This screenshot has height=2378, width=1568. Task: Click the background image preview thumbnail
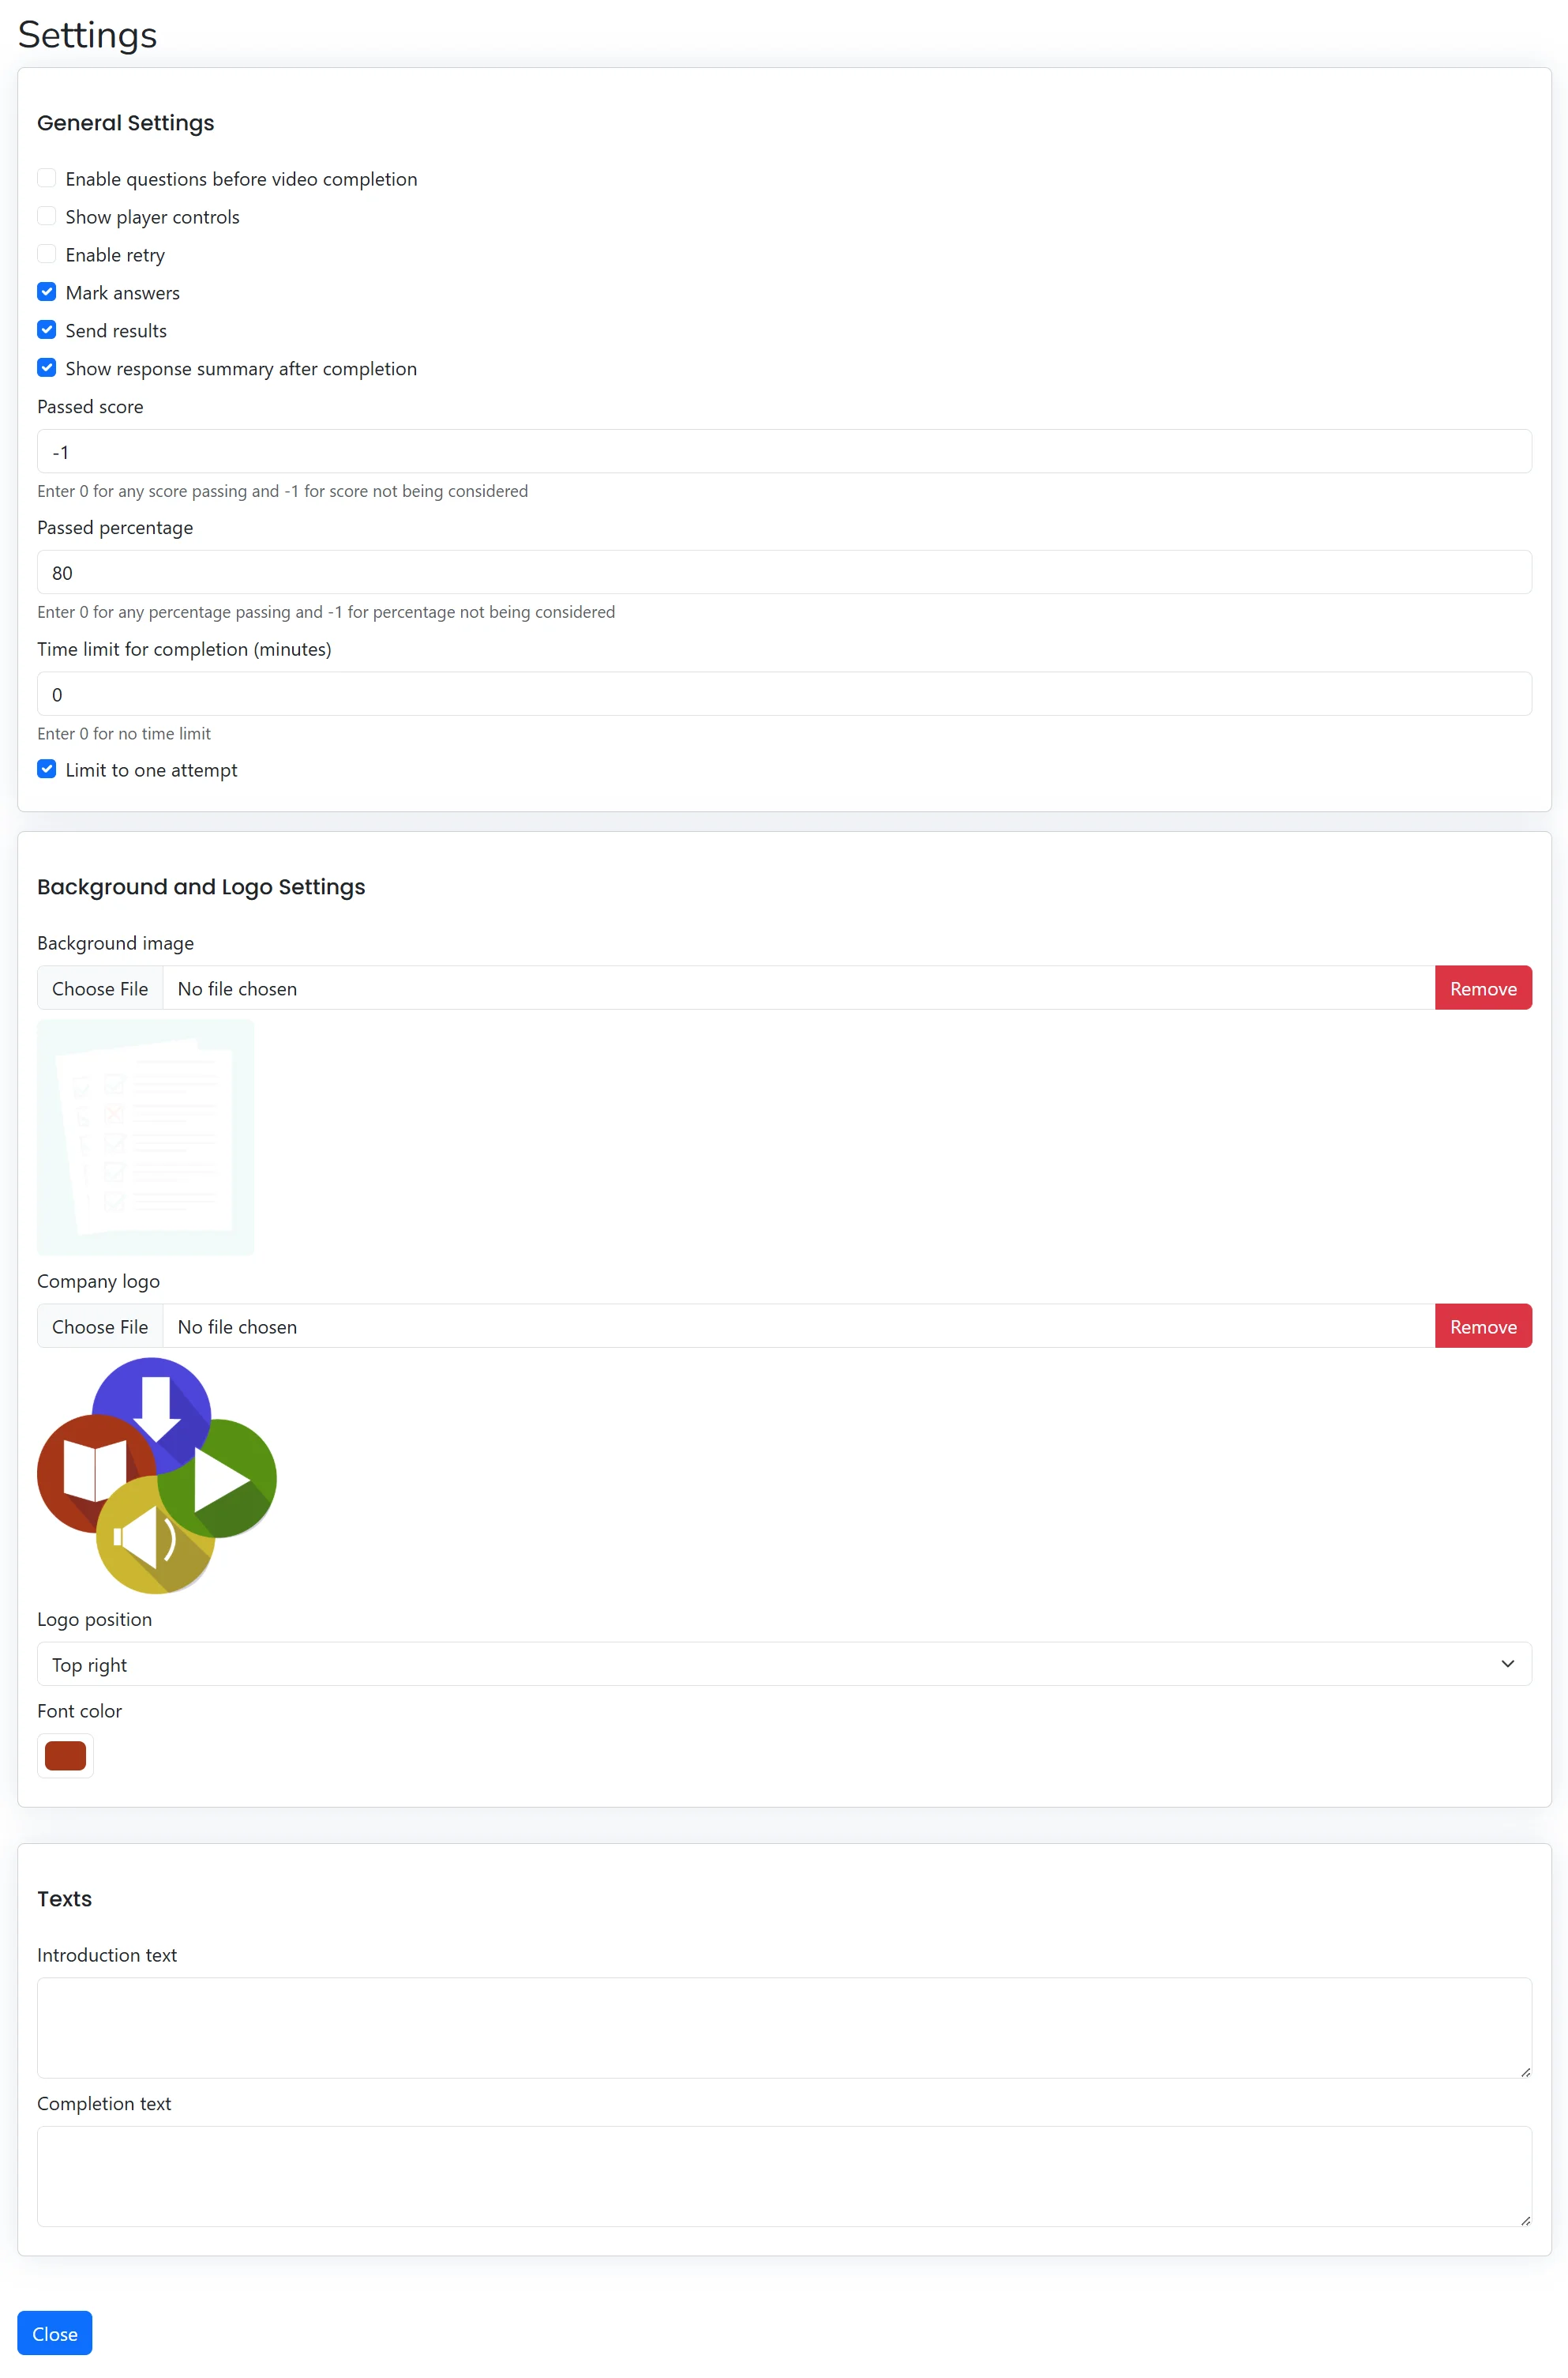point(146,1138)
